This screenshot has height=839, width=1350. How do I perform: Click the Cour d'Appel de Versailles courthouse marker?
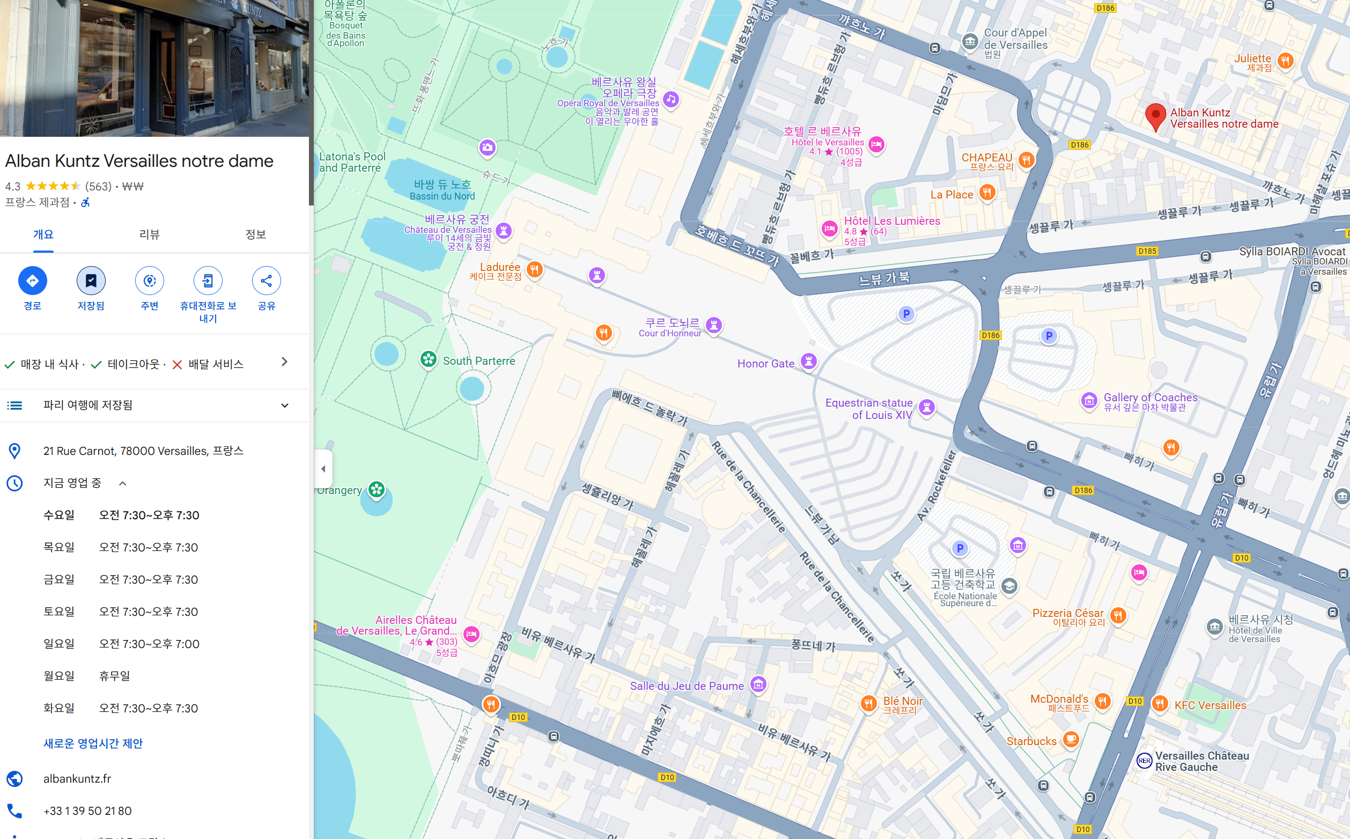pos(970,42)
